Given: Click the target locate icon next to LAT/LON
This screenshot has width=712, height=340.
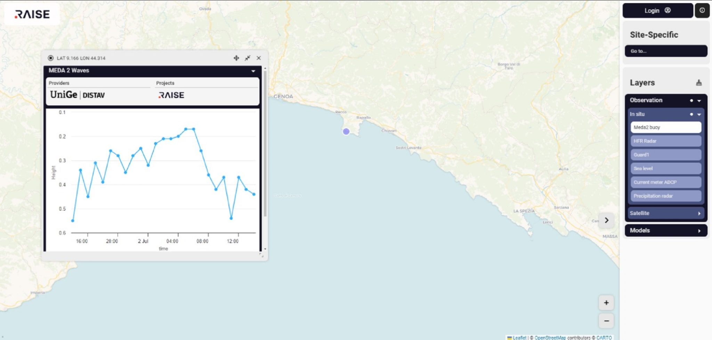Looking at the screenshot, I should 51,58.
